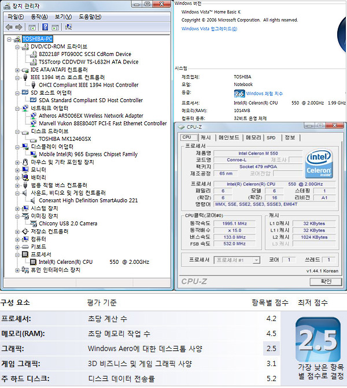Switch to the SPD tab in CPU-Z

pos(271,137)
